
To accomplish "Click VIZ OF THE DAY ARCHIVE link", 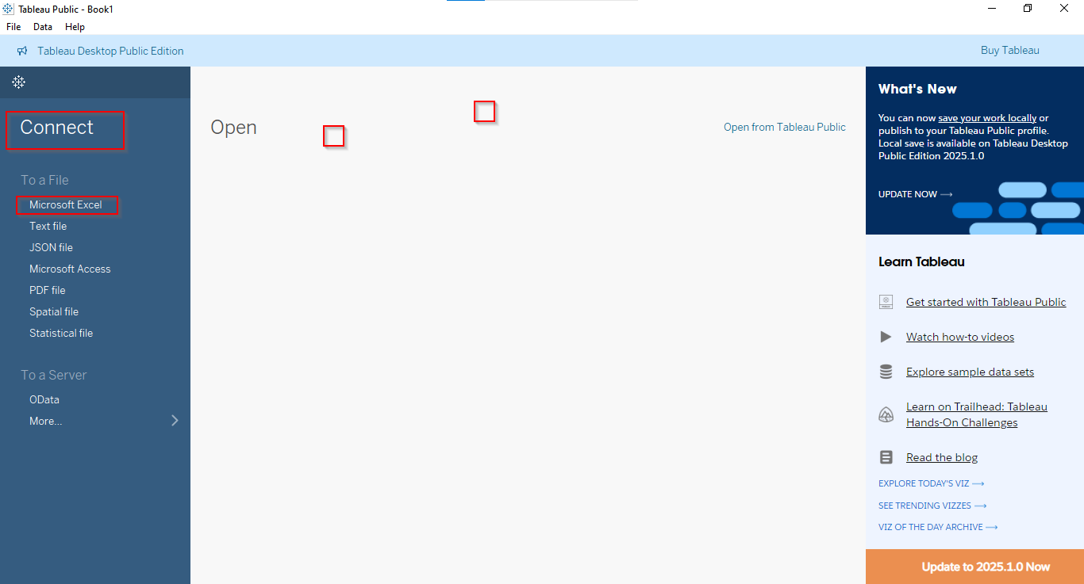I will point(938,527).
